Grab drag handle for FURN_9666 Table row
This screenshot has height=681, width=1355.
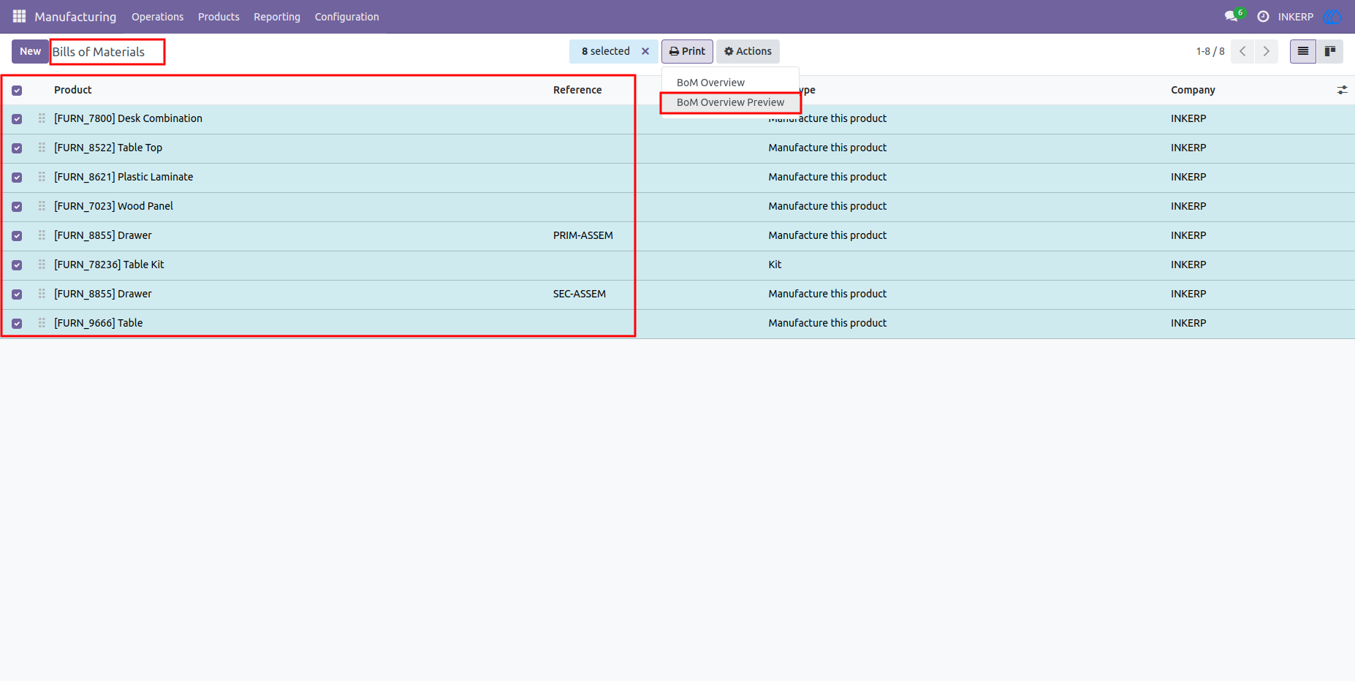pos(42,323)
